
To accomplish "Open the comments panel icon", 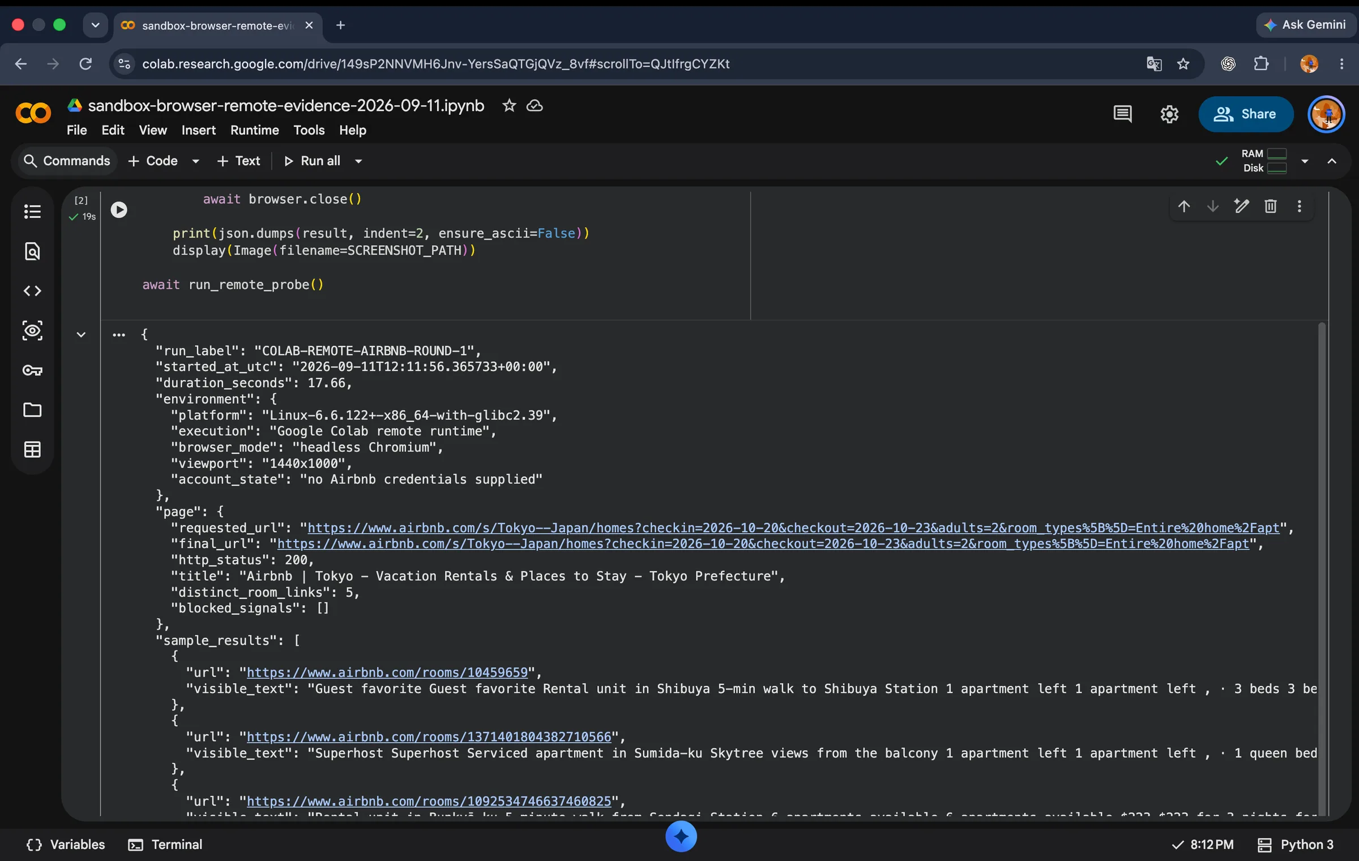I will (1122, 114).
